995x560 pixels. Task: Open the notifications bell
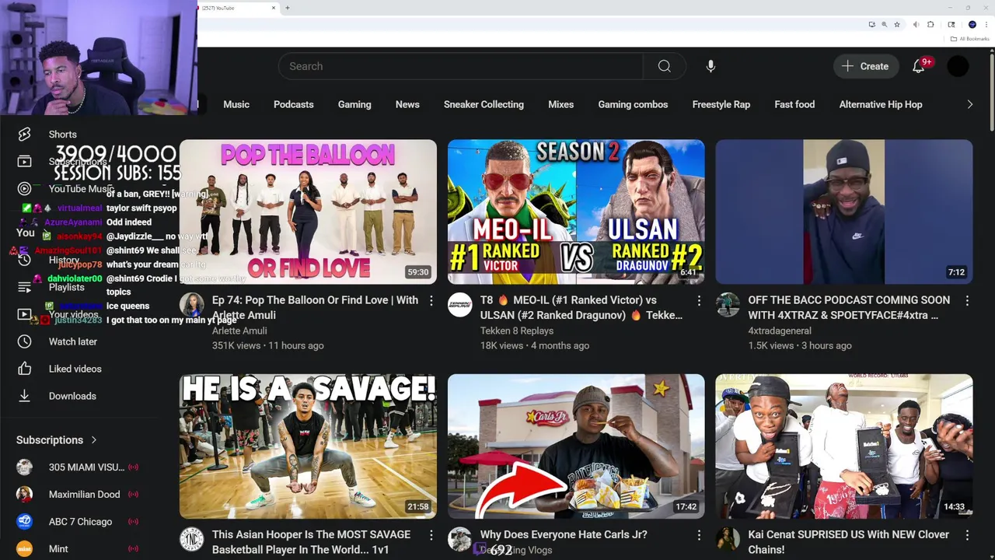[919, 66]
